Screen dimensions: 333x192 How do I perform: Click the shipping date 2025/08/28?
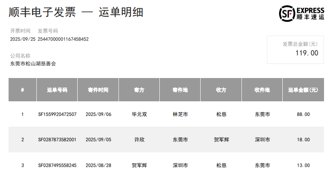coord(98,165)
